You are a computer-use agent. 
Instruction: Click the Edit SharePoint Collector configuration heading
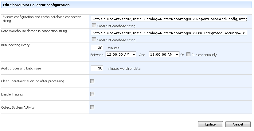click(x=36, y=5)
